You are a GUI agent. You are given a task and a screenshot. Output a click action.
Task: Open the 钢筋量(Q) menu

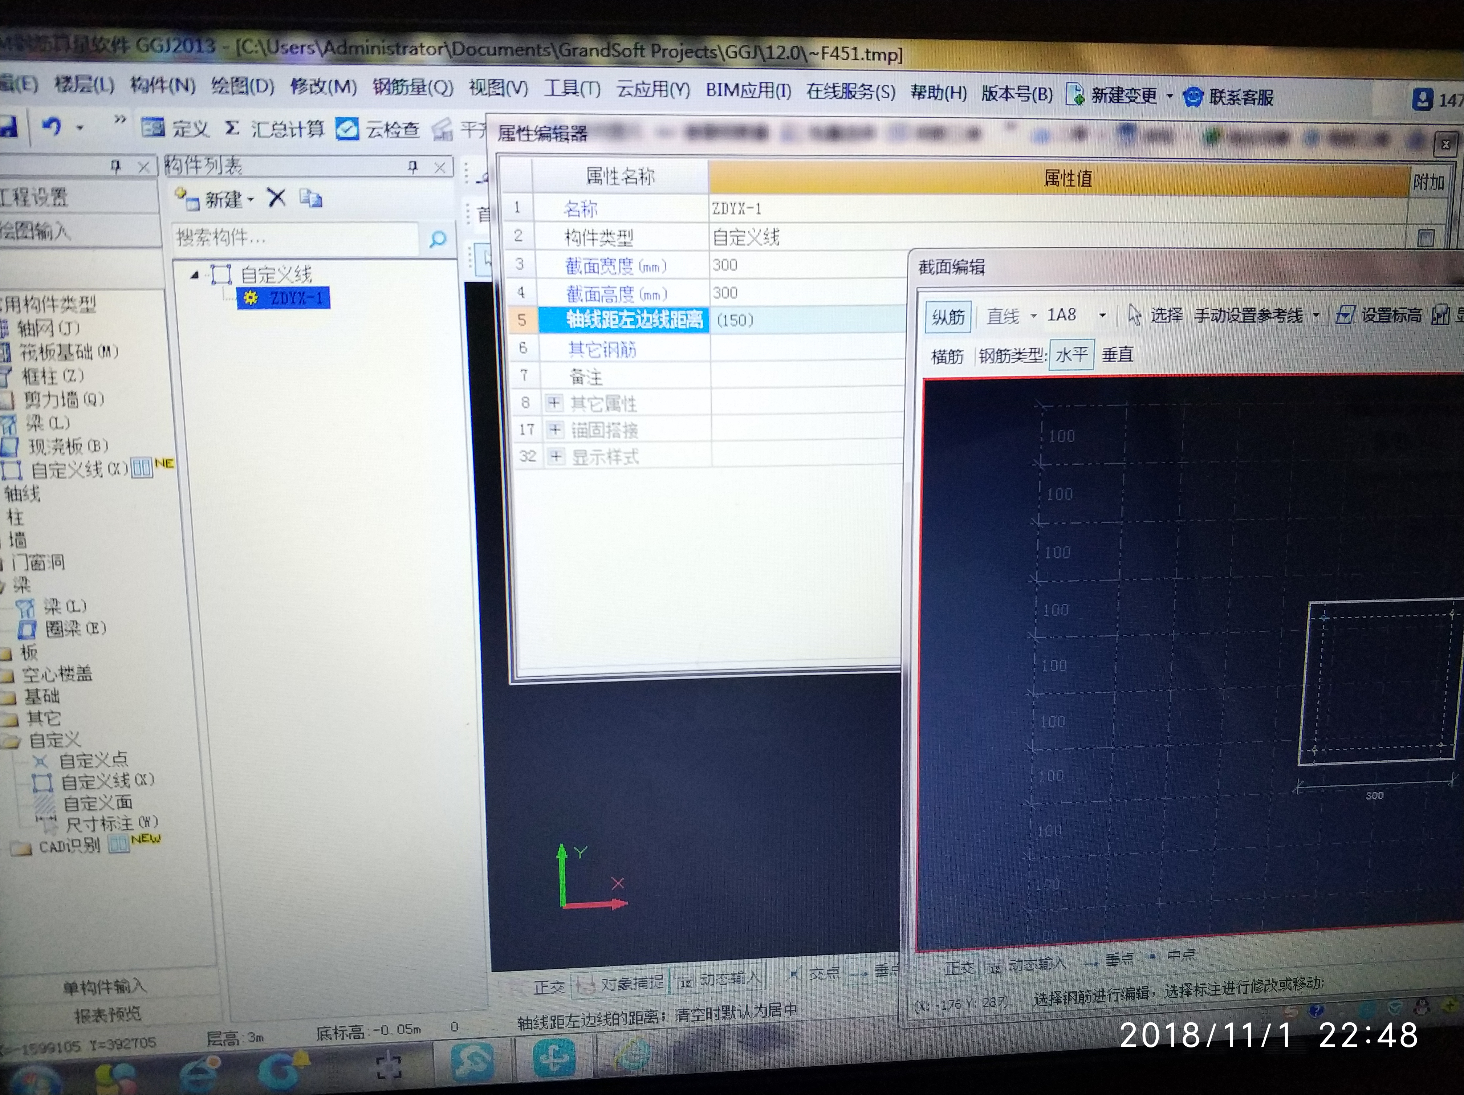(x=413, y=87)
